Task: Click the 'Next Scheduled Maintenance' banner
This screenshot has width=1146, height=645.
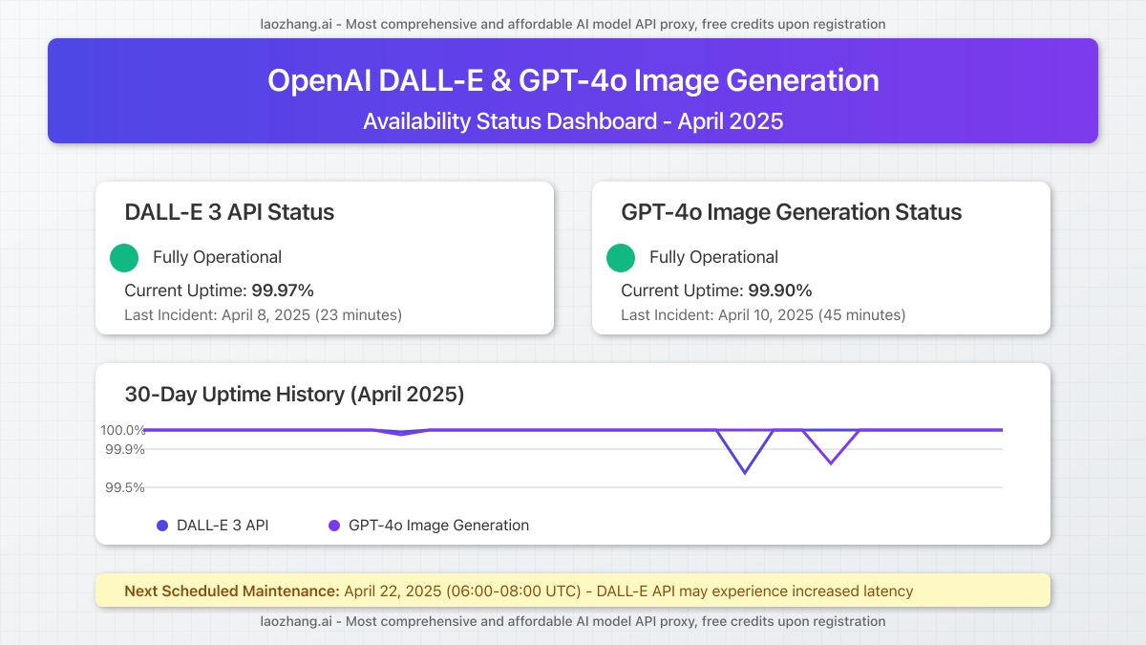Action: point(573,591)
